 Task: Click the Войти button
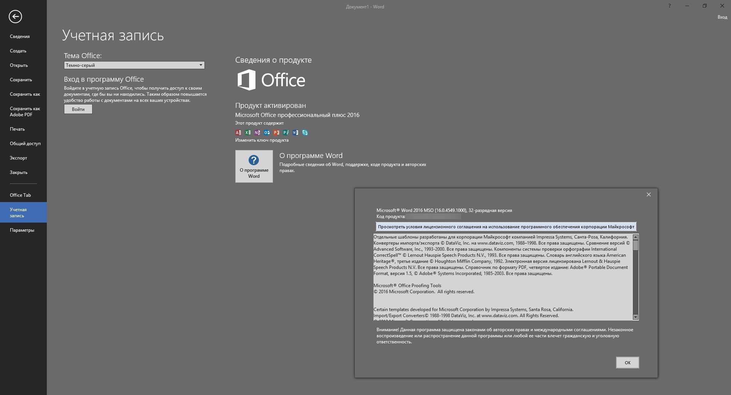(x=78, y=109)
